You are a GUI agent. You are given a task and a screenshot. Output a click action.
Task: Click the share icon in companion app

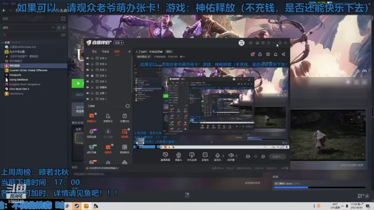coord(283,54)
